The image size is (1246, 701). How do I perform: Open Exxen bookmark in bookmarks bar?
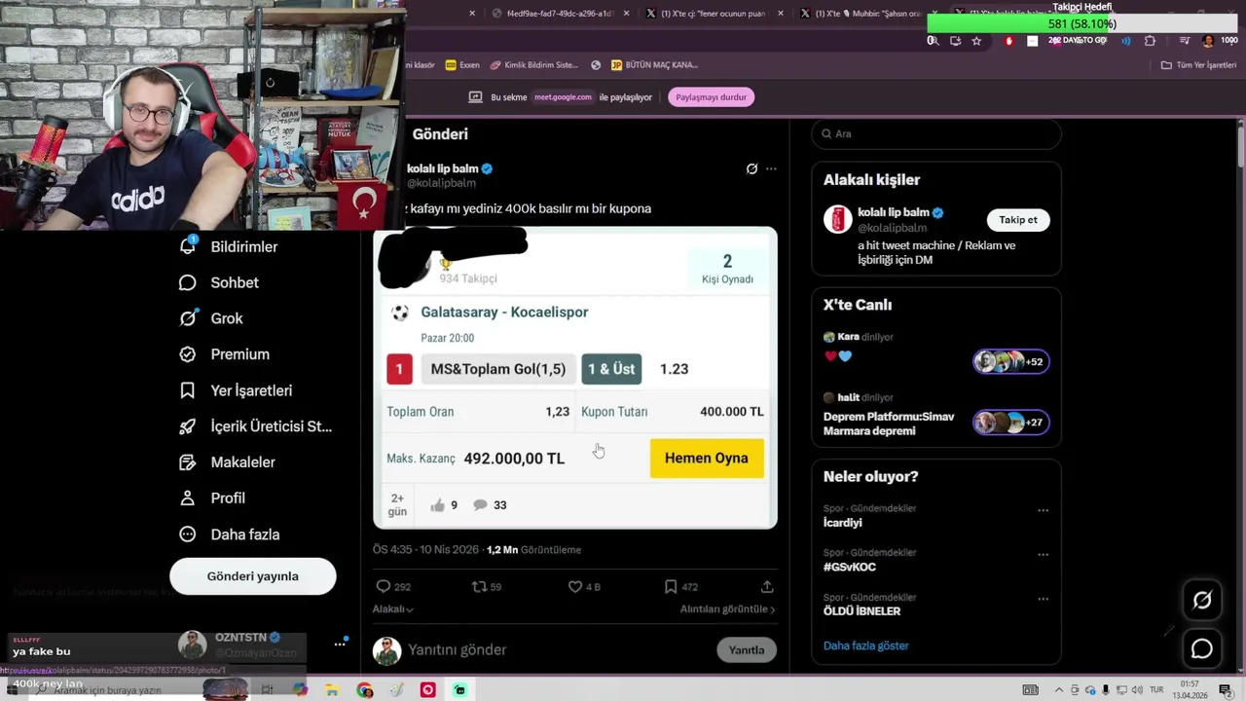462,65
